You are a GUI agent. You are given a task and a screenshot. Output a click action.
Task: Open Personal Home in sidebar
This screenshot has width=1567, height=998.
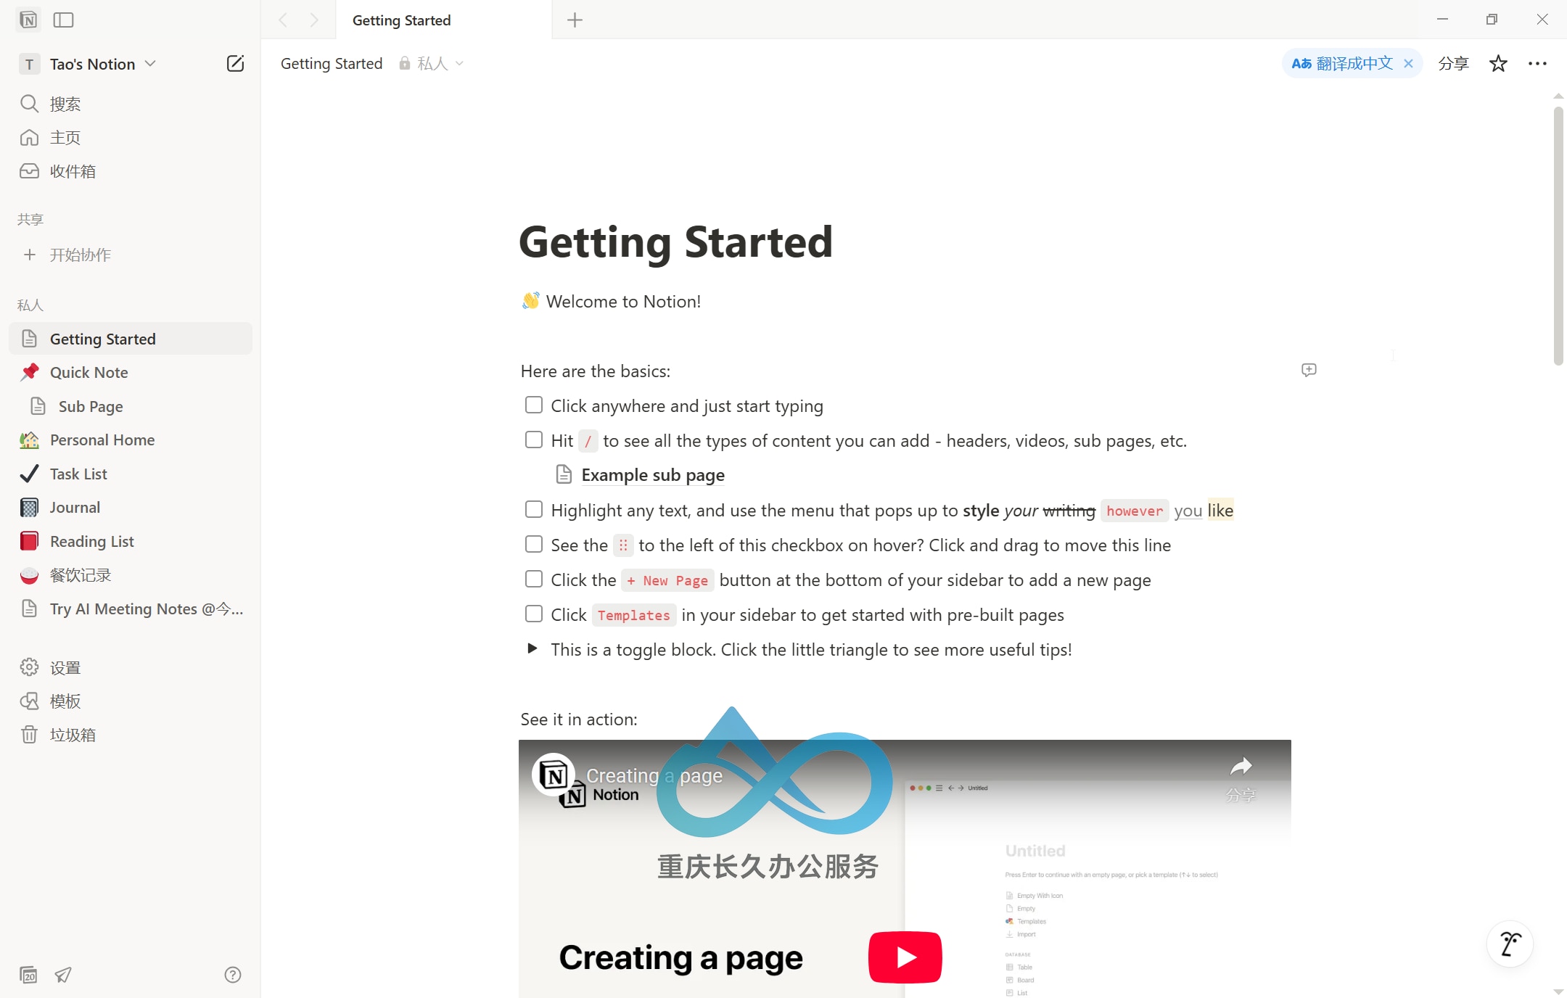tap(131, 440)
